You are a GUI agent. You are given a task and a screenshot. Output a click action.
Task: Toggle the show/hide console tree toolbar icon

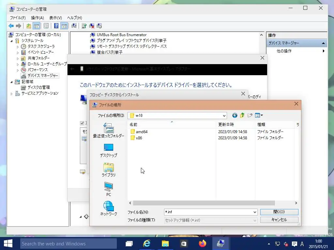pos(37,26)
